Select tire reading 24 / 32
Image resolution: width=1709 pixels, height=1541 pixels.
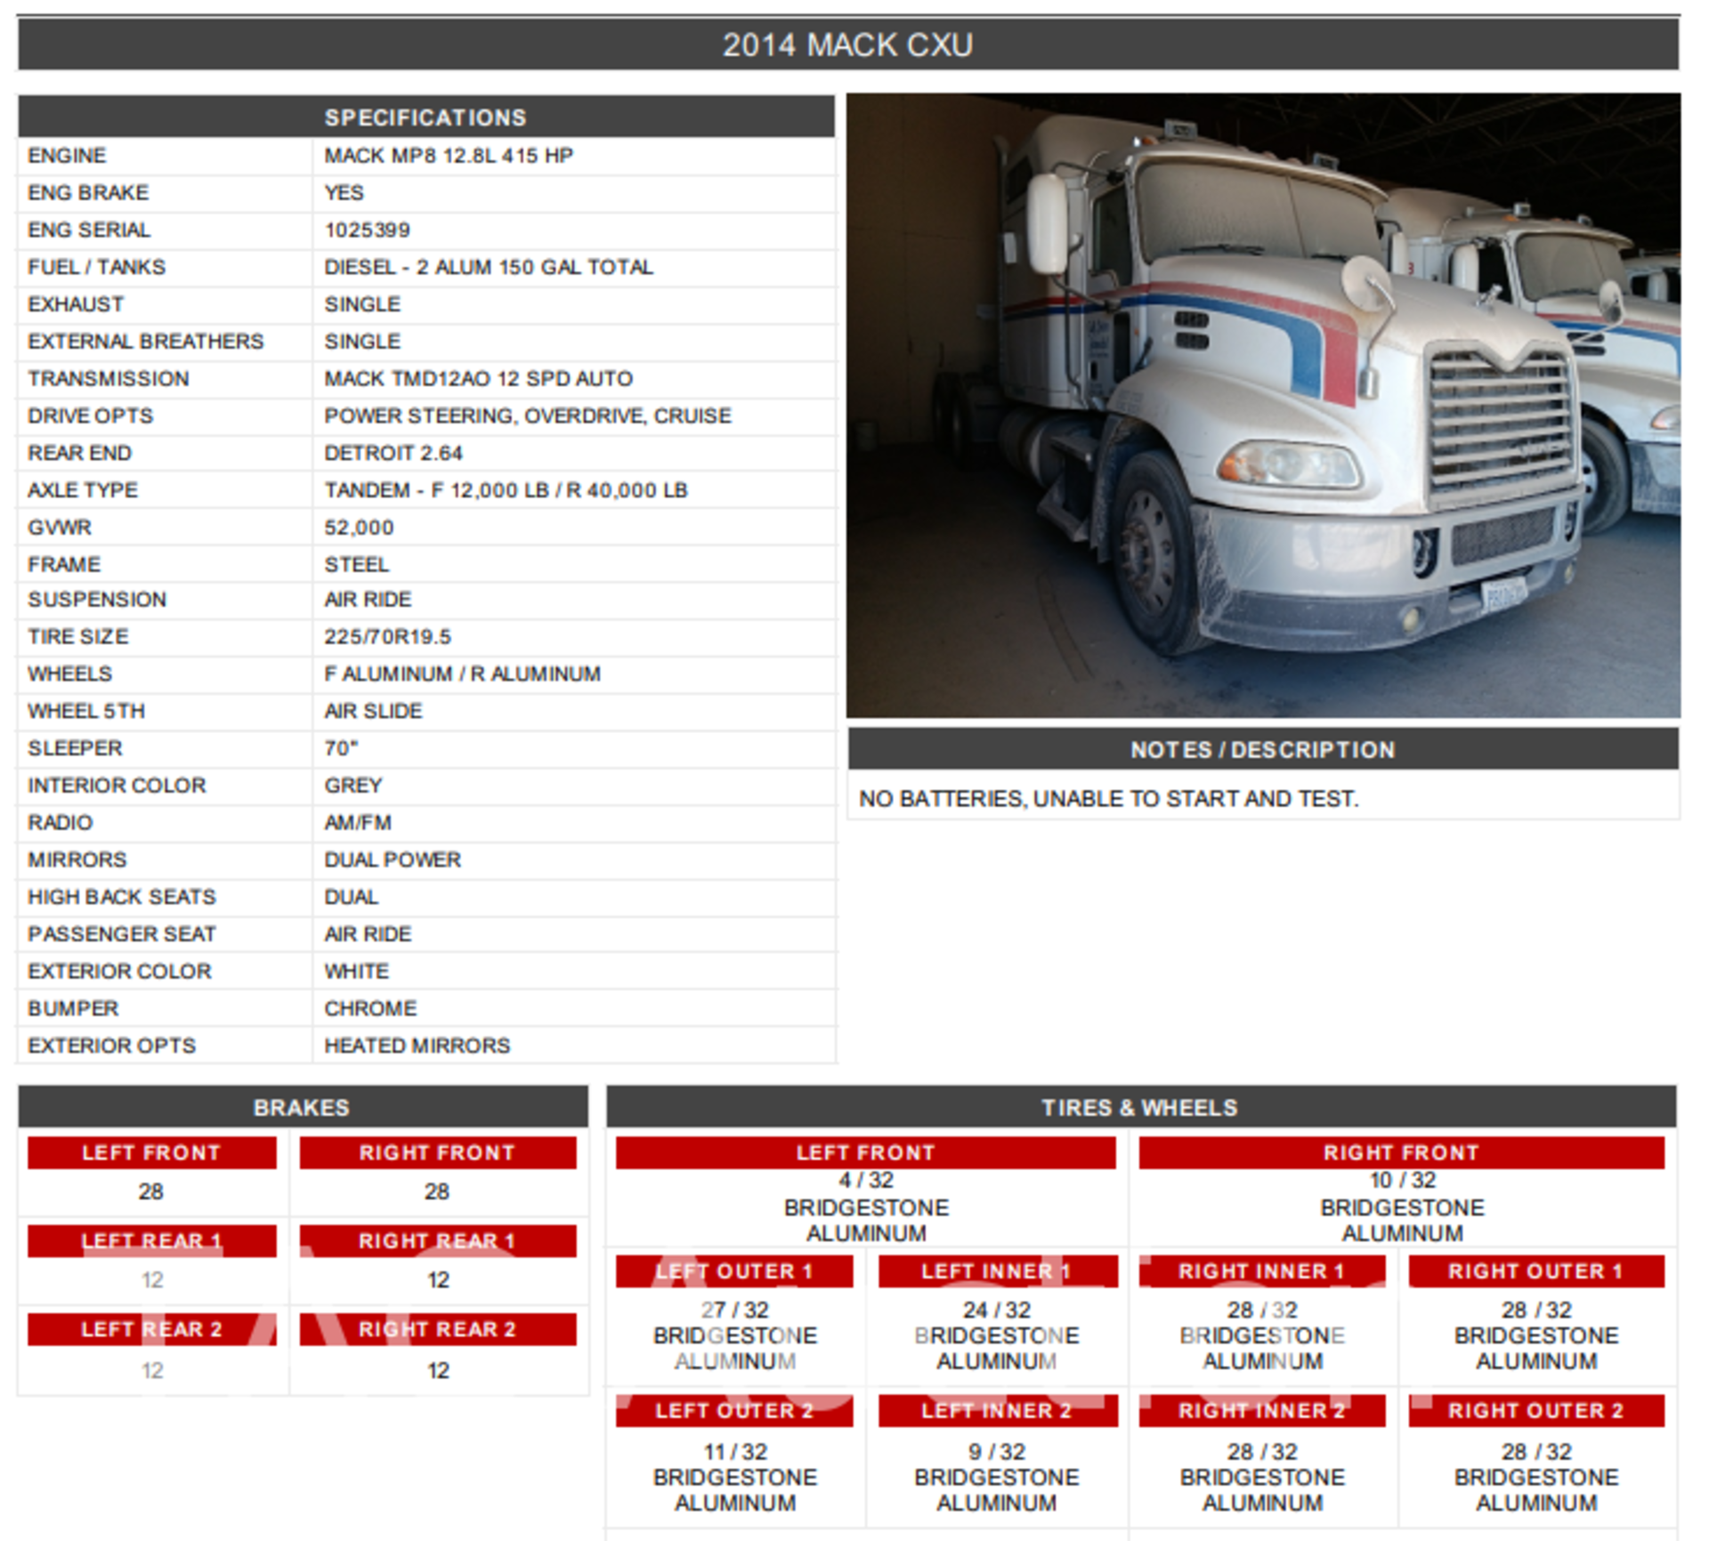click(997, 1311)
